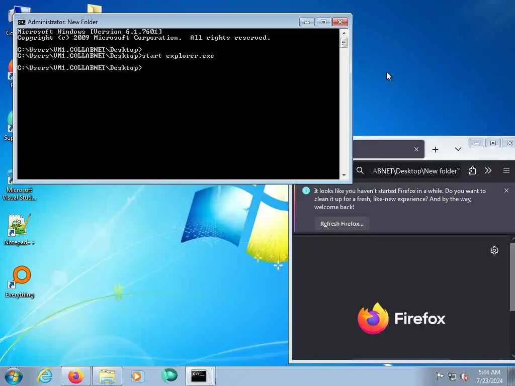Screen dimensions: 515x386
Task: Show the clock and date calendar
Action: (x=489, y=376)
